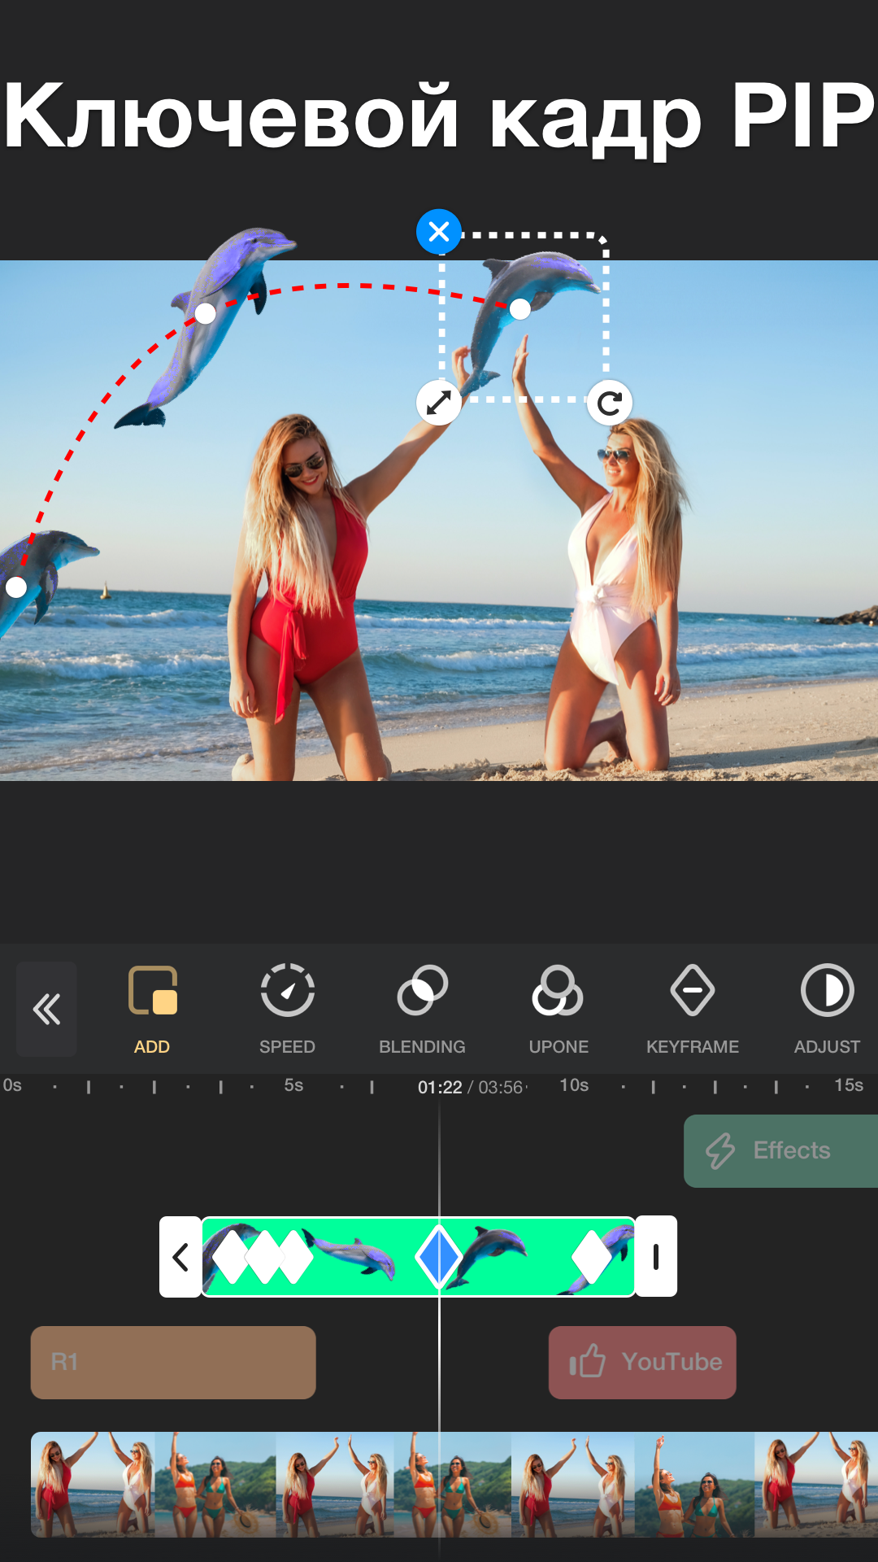Open the SPEED tool

click(287, 1010)
